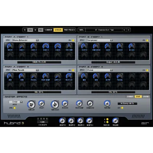
Task: Open the Stereo Enhancer effect dropdown
Action: click(25, 40)
